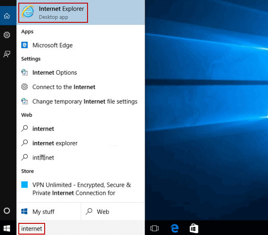Click the Settings section header
Viewport: 268px width, 235px height.
pos(31,59)
